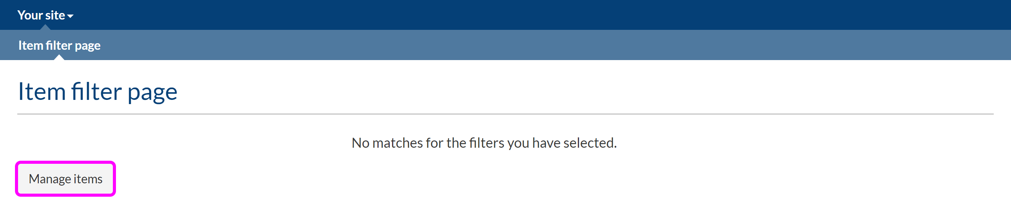This screenshot has height=212, width=1011.
Task: Click the No matches for filters message
Action: pos(483,143)
